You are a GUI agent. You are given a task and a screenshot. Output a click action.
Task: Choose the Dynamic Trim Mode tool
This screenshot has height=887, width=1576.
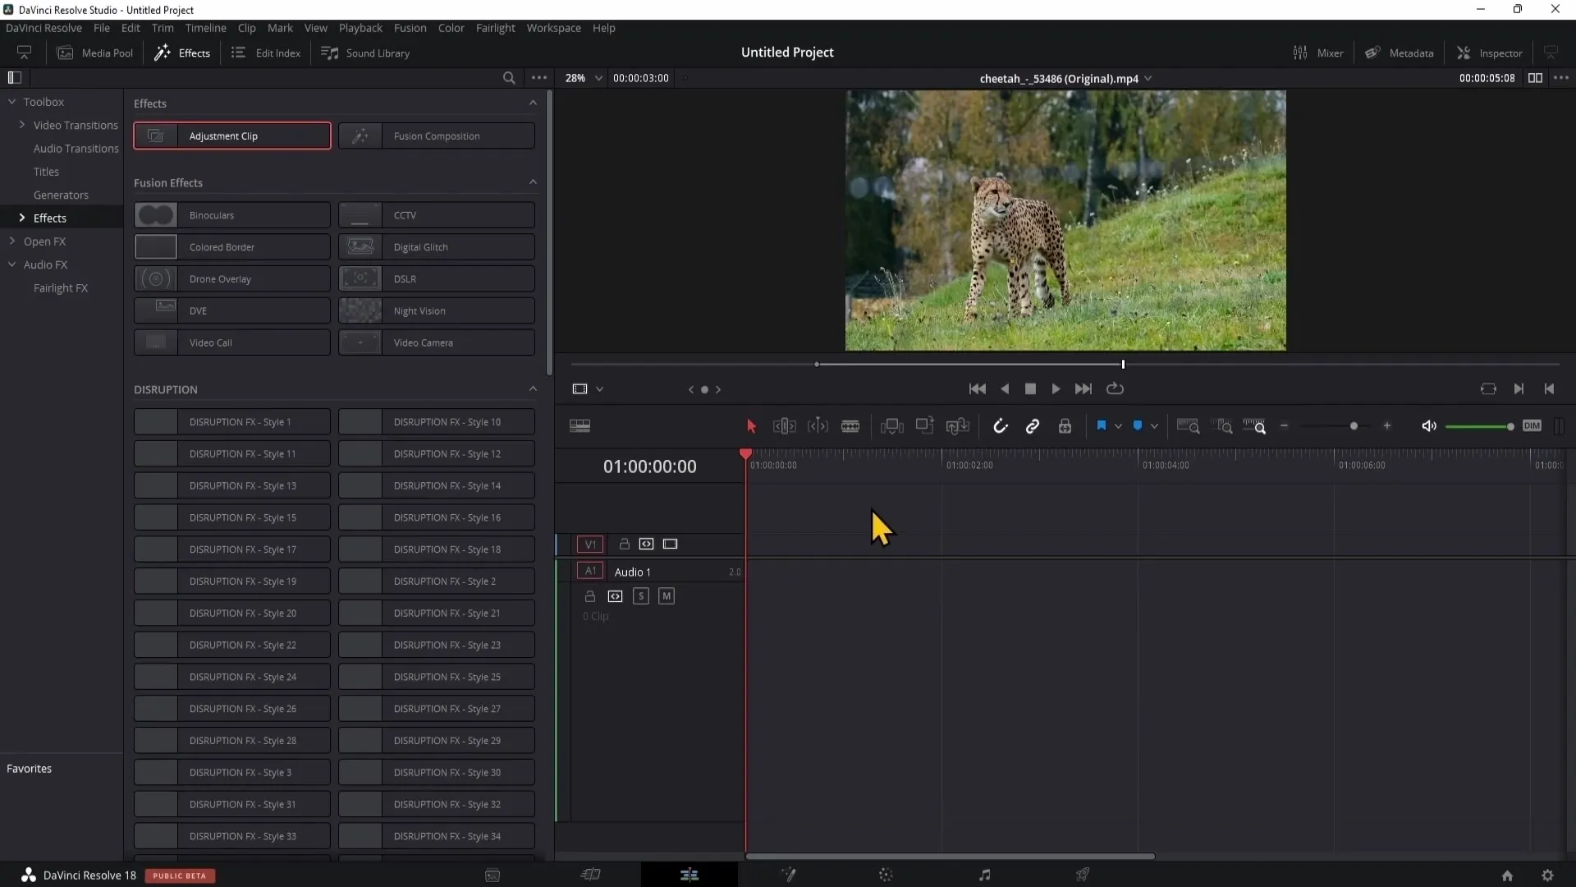[818, 426]
